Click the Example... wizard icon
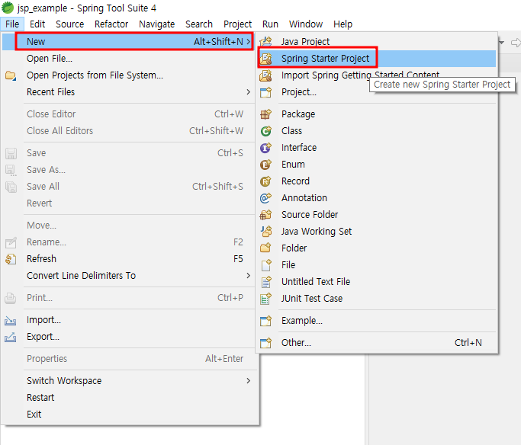Image resolution: width=521 pixels, height=445 pixels. [x=265, y=321]
